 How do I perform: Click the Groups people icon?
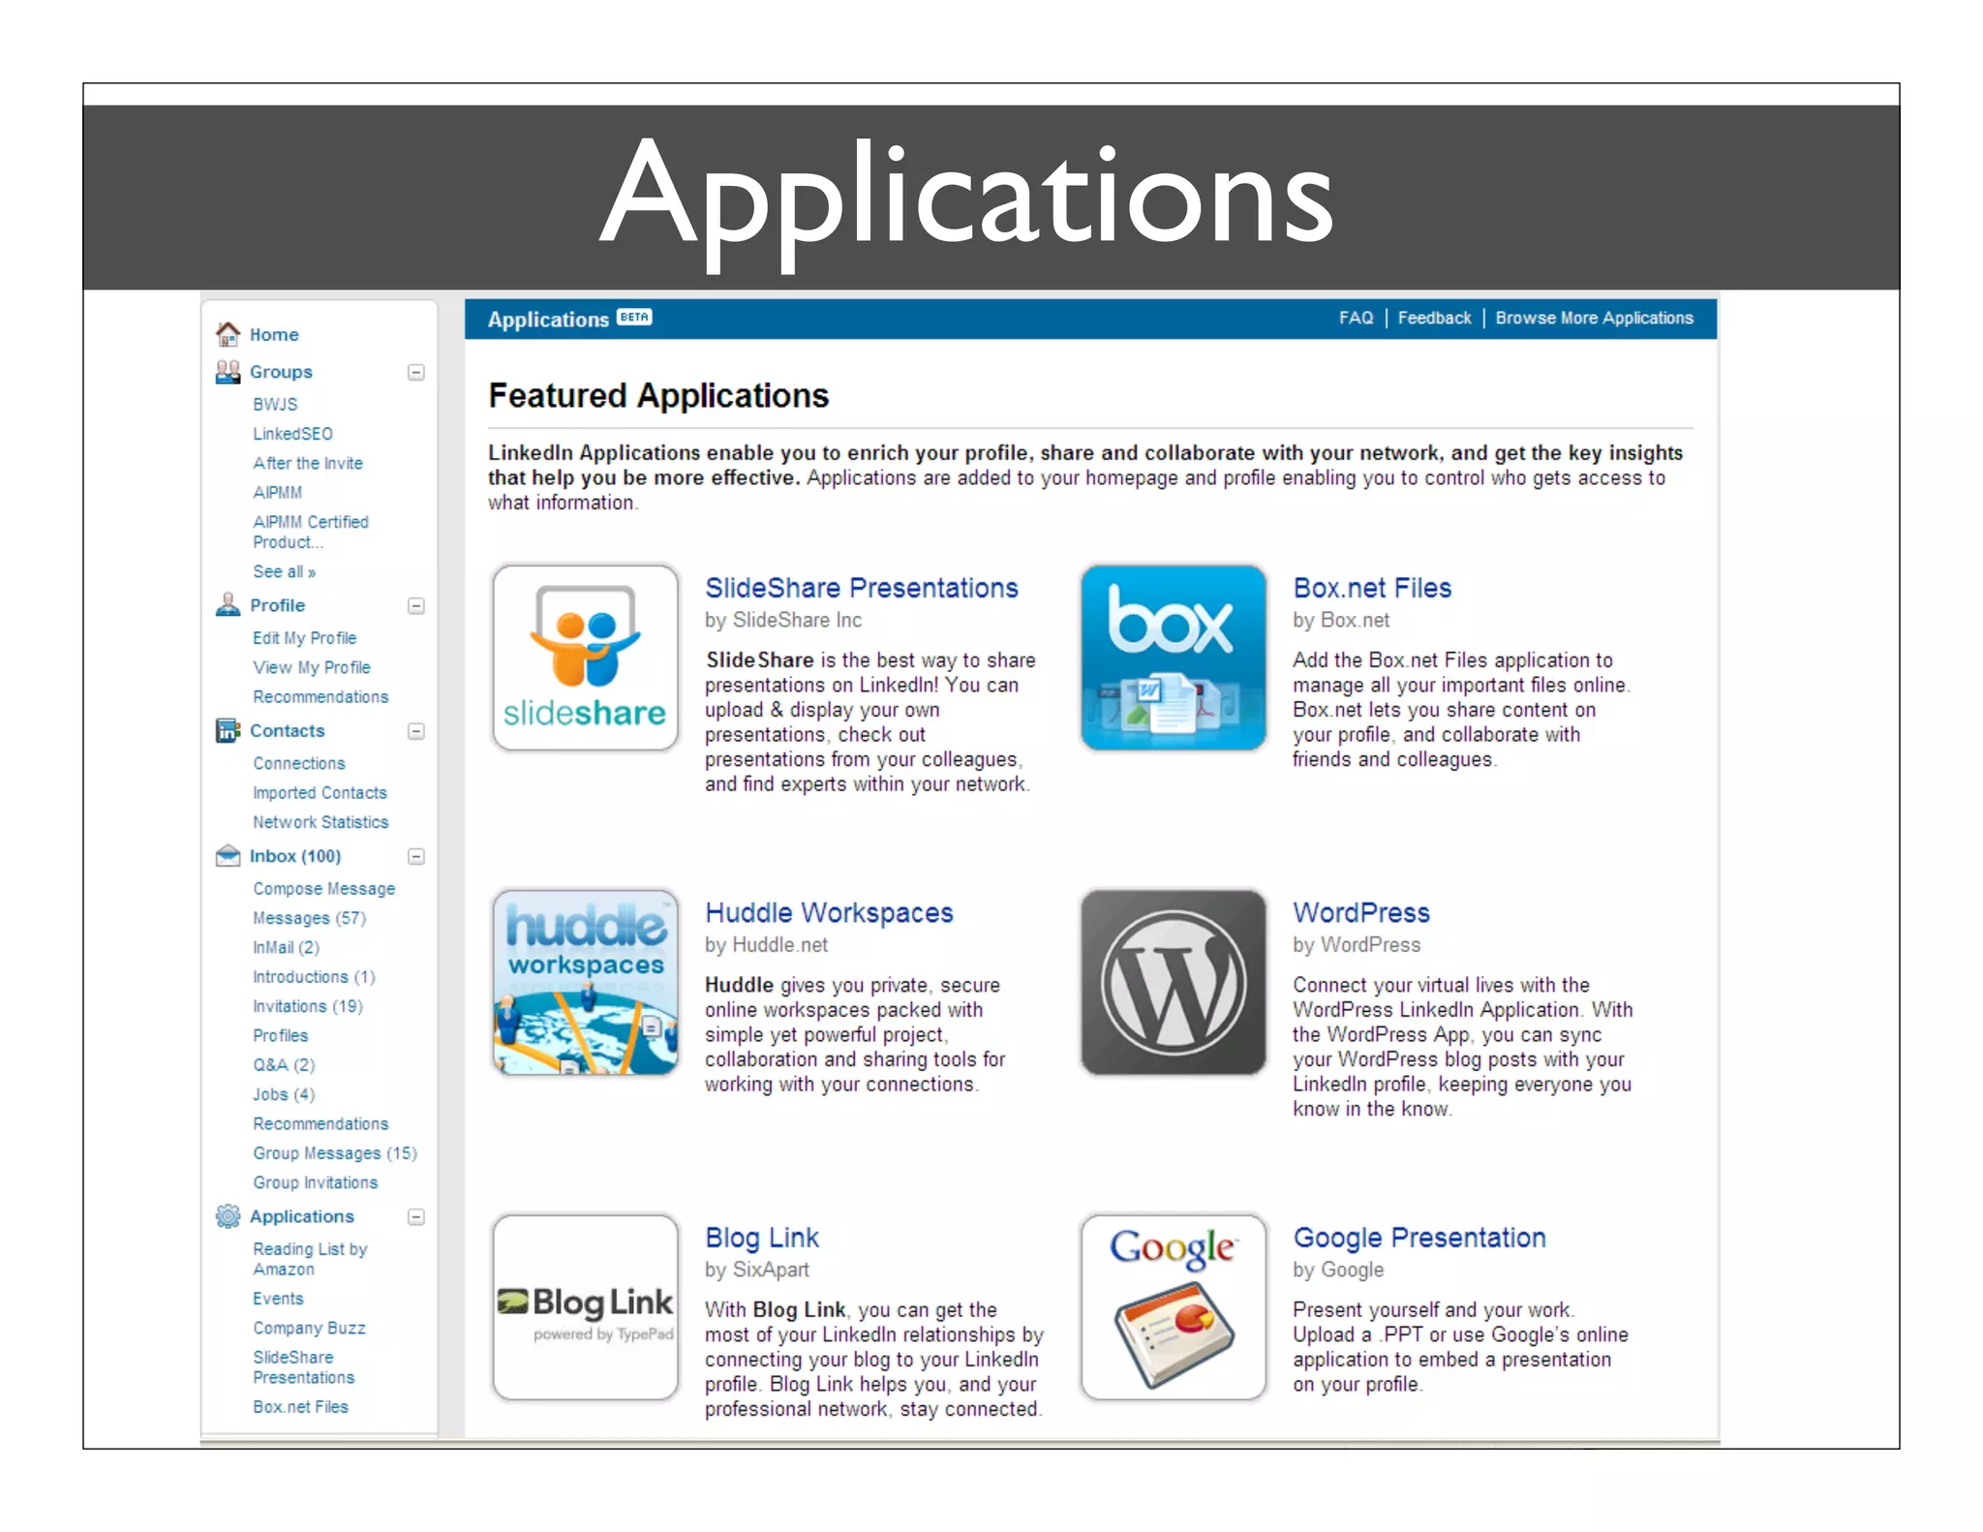click(228, 372)
